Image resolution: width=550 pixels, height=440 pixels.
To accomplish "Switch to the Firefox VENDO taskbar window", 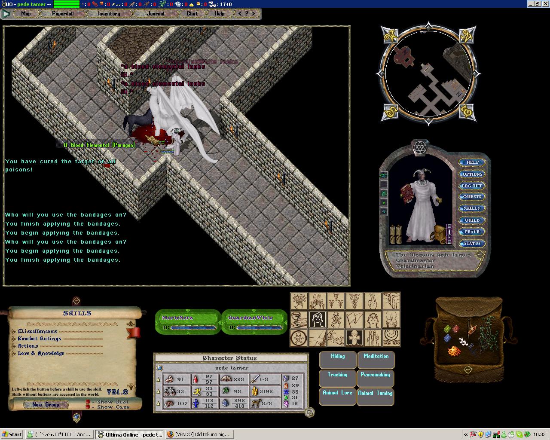I will coord(199,434).
